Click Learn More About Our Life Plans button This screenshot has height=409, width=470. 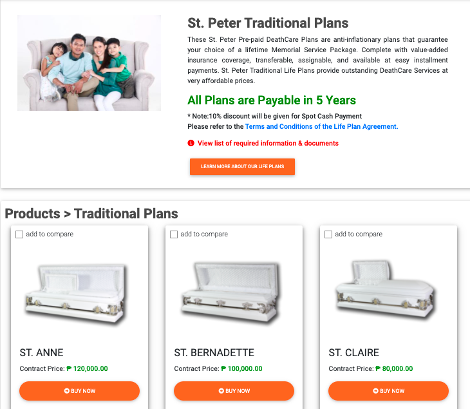click(242, 167)
